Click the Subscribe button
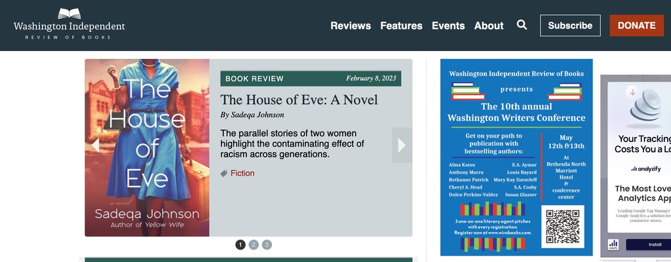671x262 pixels. (570, 26)
